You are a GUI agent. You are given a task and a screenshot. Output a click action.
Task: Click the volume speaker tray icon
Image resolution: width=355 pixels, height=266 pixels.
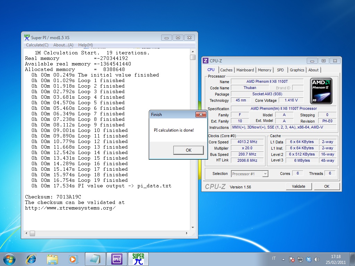click(317, 259)
